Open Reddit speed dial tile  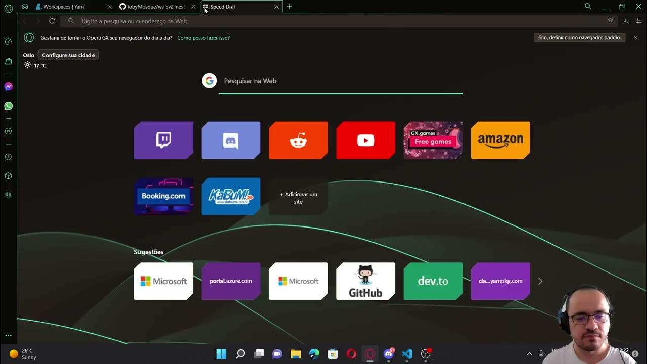pyautogui.click(x=298, y=140)
